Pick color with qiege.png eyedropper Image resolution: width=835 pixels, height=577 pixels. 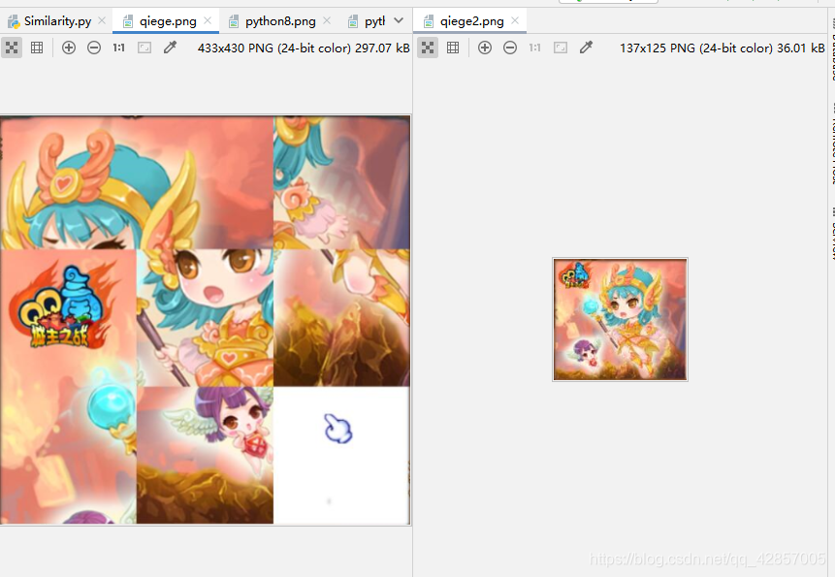170,48
